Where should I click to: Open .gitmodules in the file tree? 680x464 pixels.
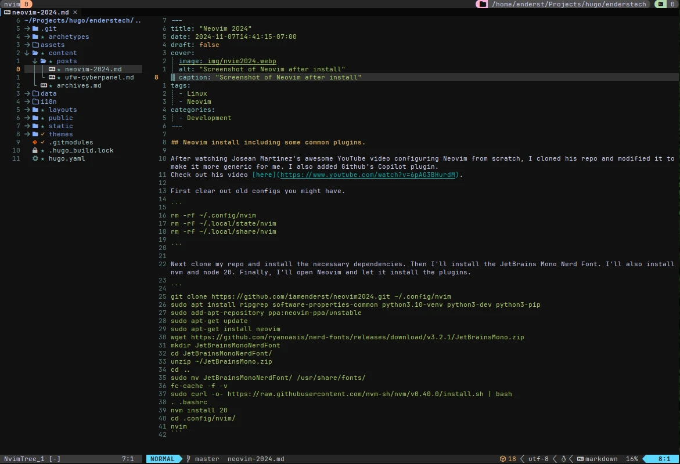(x=71, y=143)
